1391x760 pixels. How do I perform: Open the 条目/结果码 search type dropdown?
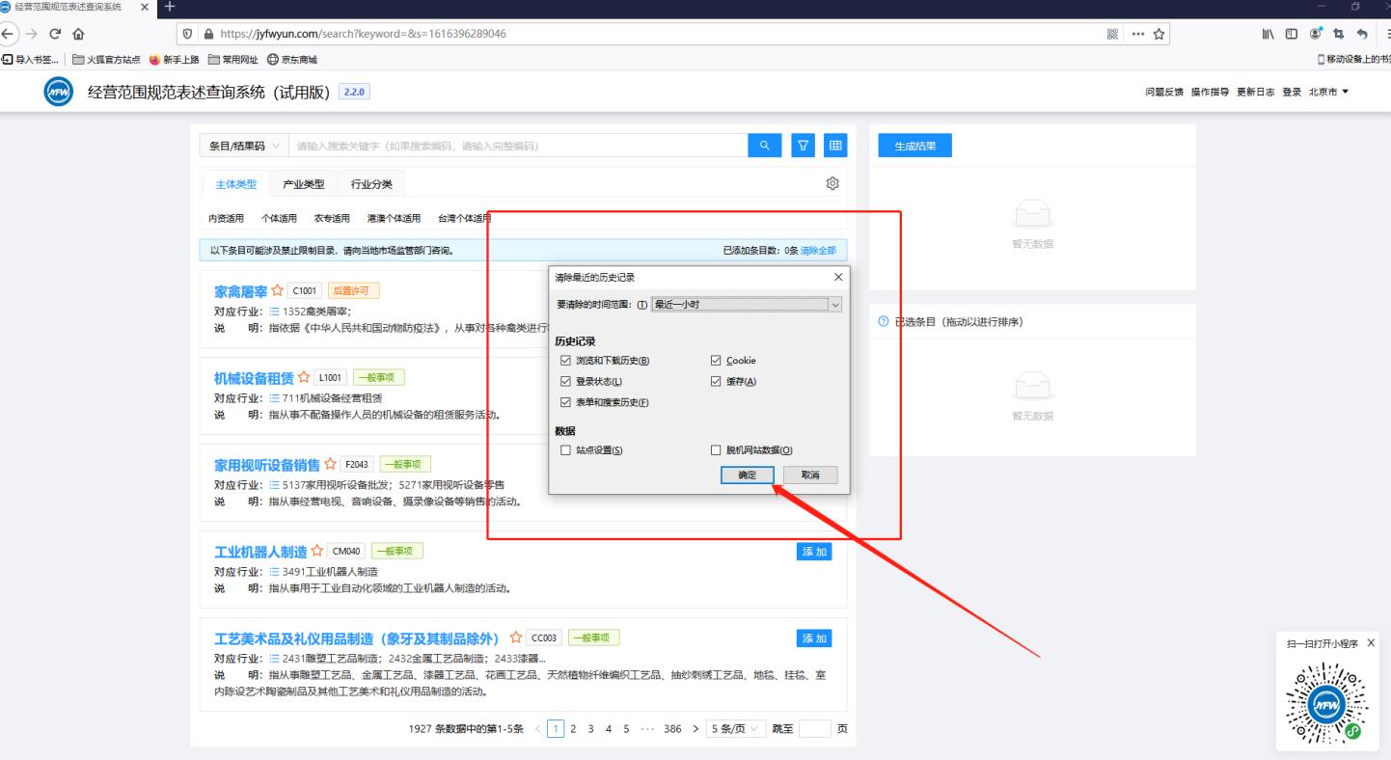point(244,146)
